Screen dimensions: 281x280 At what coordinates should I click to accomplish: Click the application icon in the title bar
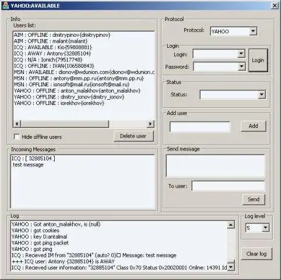click(x=6, y=5)
